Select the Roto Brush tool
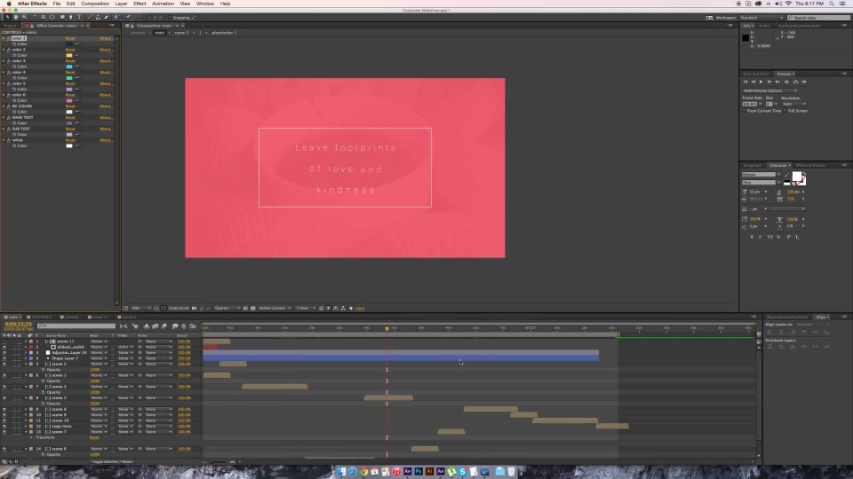Image resolution: width=853 pixels, height=479 pixels. (x=117, y=18)
